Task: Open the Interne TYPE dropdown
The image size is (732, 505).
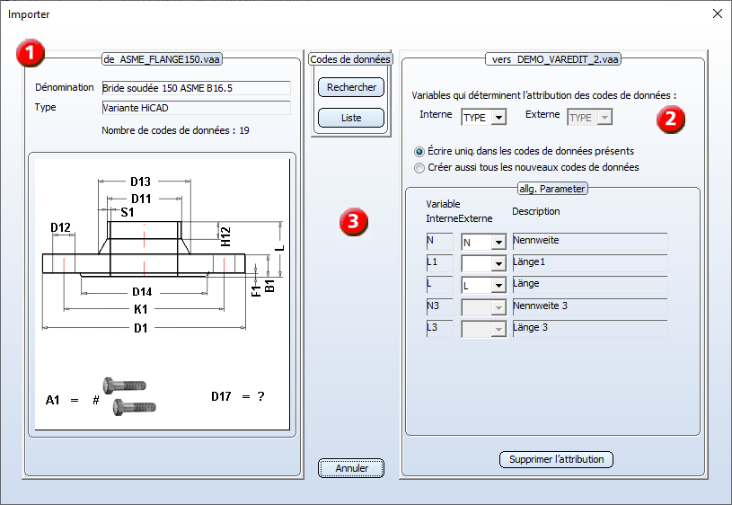Action: coord(498,117)
